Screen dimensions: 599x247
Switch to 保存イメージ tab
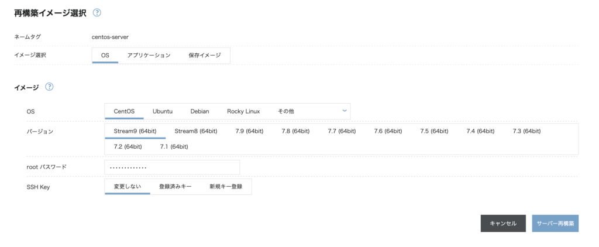(x=205, y=56)
